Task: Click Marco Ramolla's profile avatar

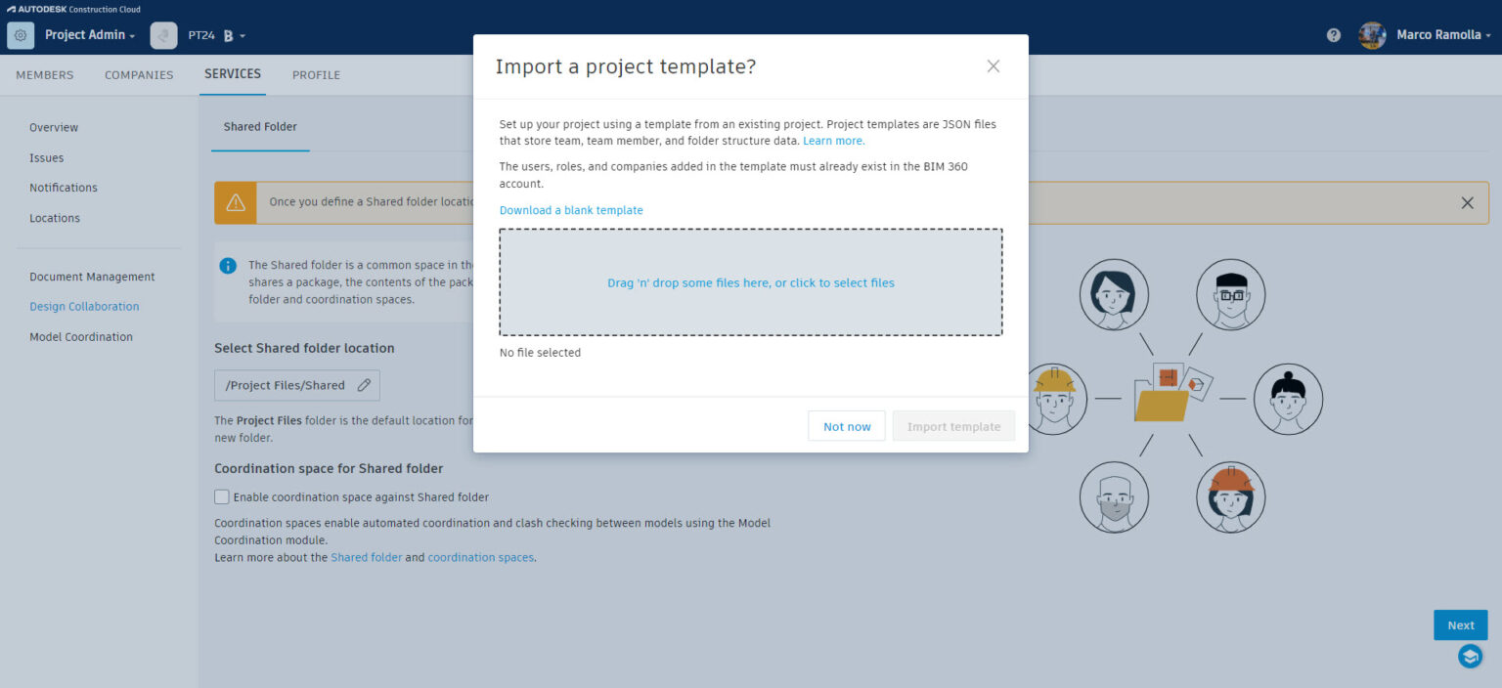Action: [x=1372, y=35]
